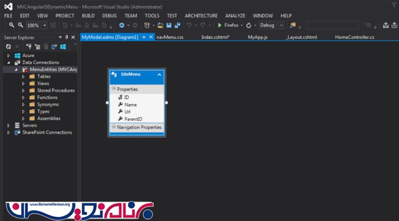Open the ANALYZE menu
This screenshot has width=399, height=221.
[x=235, y=16]
